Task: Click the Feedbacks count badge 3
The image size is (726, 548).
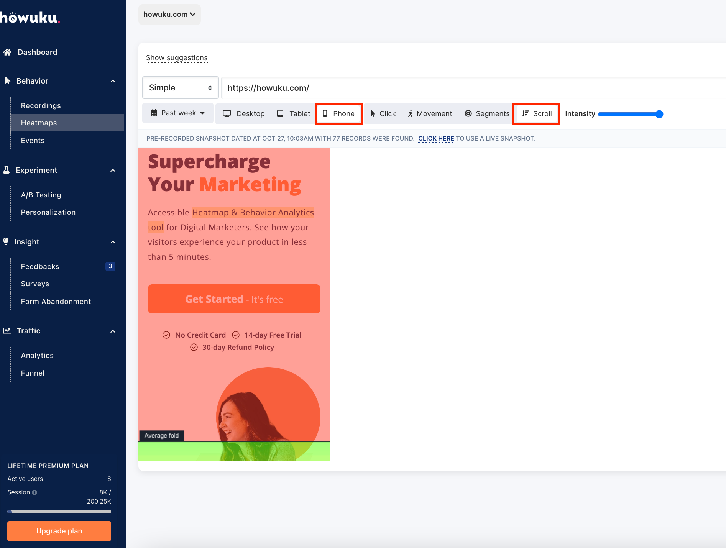Action: tap(110, 266)
